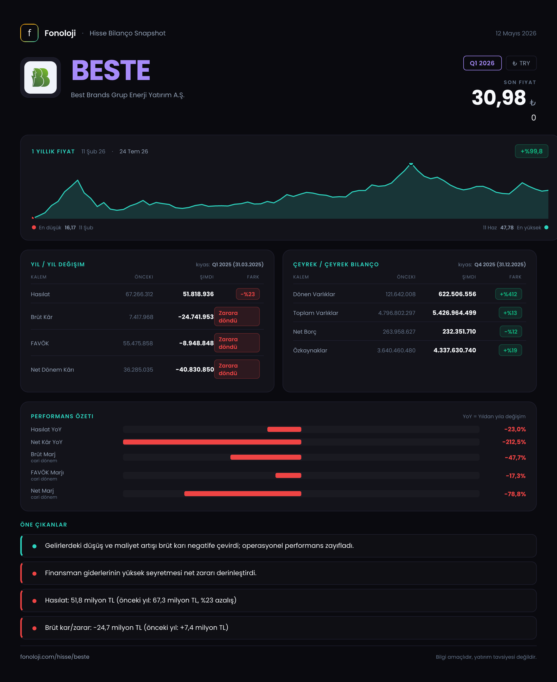
Task: Click red bullet of 'Hasılat: 51,8 milyon' highlight
Action: (x=34, y=601)
